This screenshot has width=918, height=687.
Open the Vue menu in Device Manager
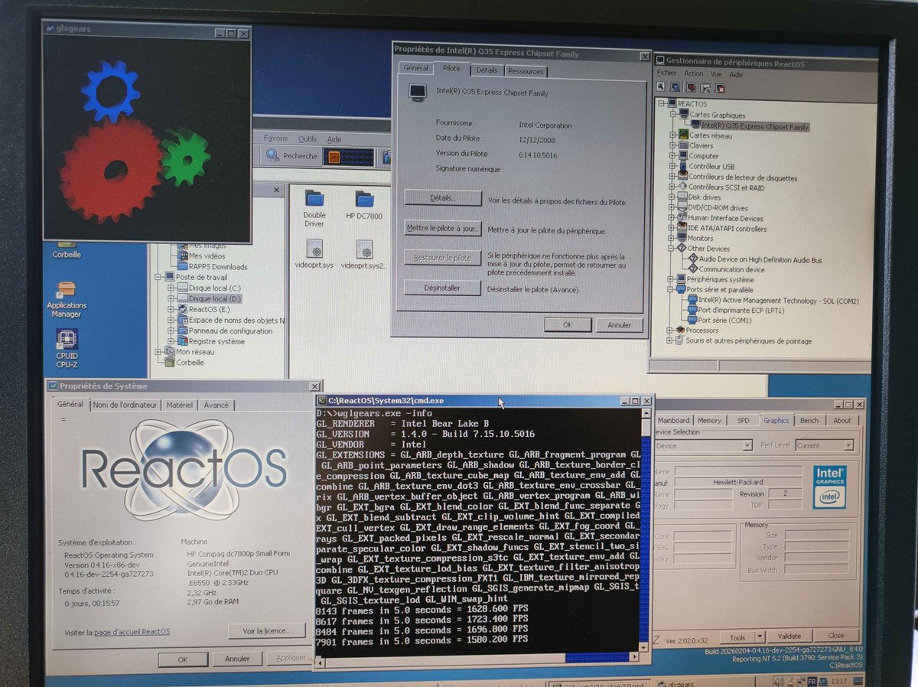tap(716, 74)
